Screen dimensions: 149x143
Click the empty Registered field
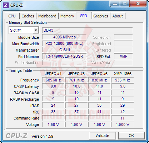click(123, 43)
